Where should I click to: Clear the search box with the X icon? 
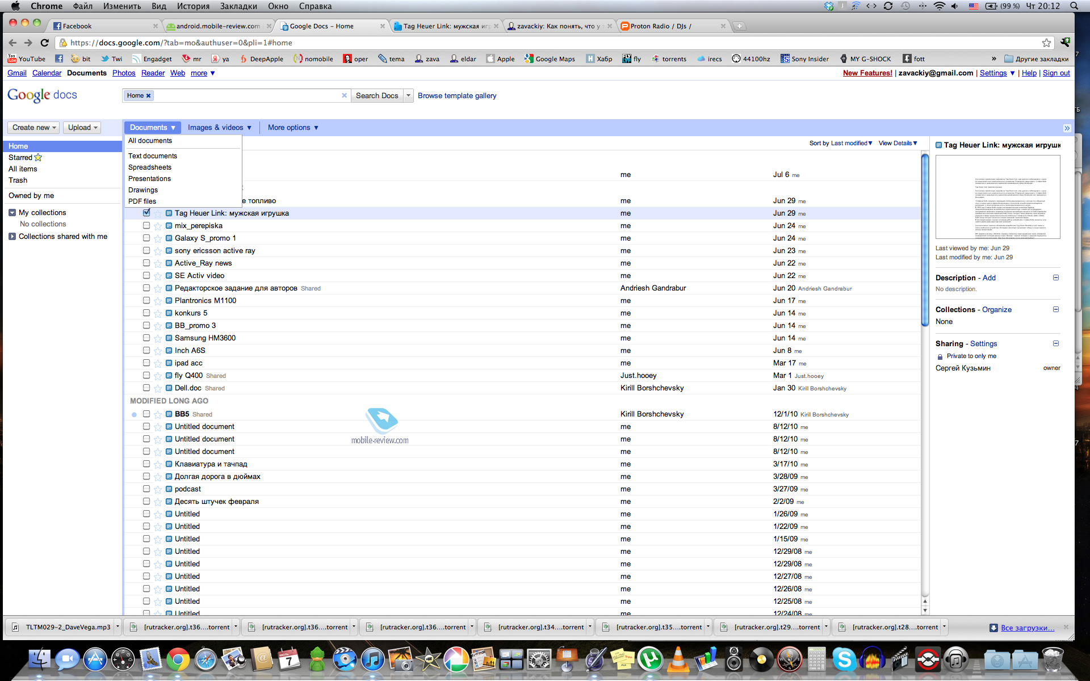click(344, 95)
